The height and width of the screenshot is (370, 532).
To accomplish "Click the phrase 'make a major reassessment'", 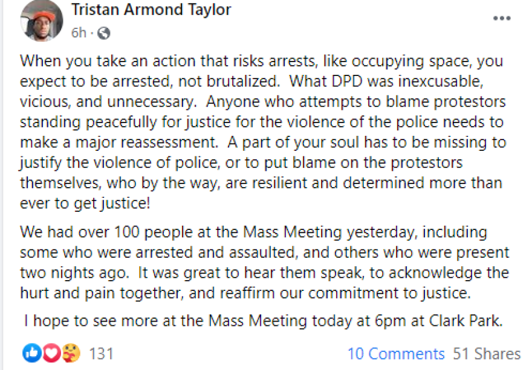I will 118,142.
